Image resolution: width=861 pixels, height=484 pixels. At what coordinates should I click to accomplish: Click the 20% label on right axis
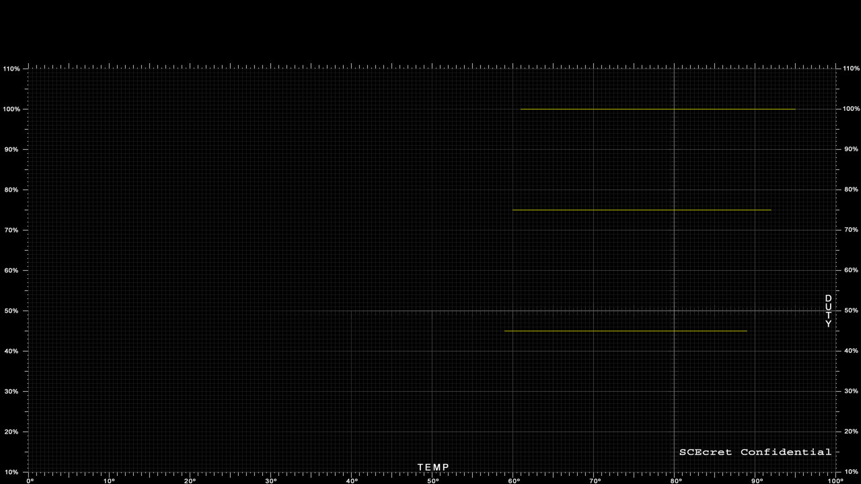[851, 432]
